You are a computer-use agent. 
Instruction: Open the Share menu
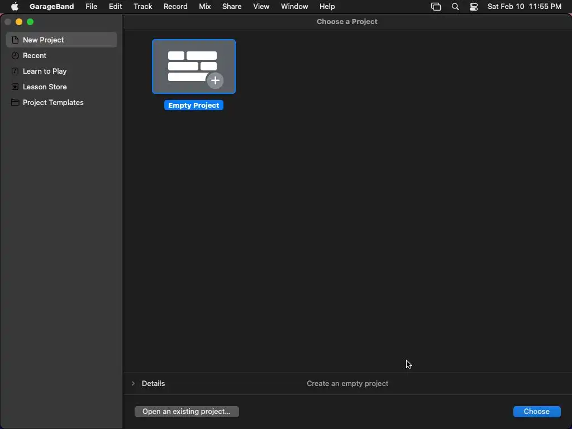[232, 7]
